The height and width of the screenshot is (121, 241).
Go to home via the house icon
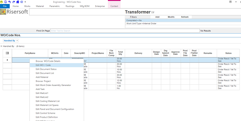click(18, 2)
